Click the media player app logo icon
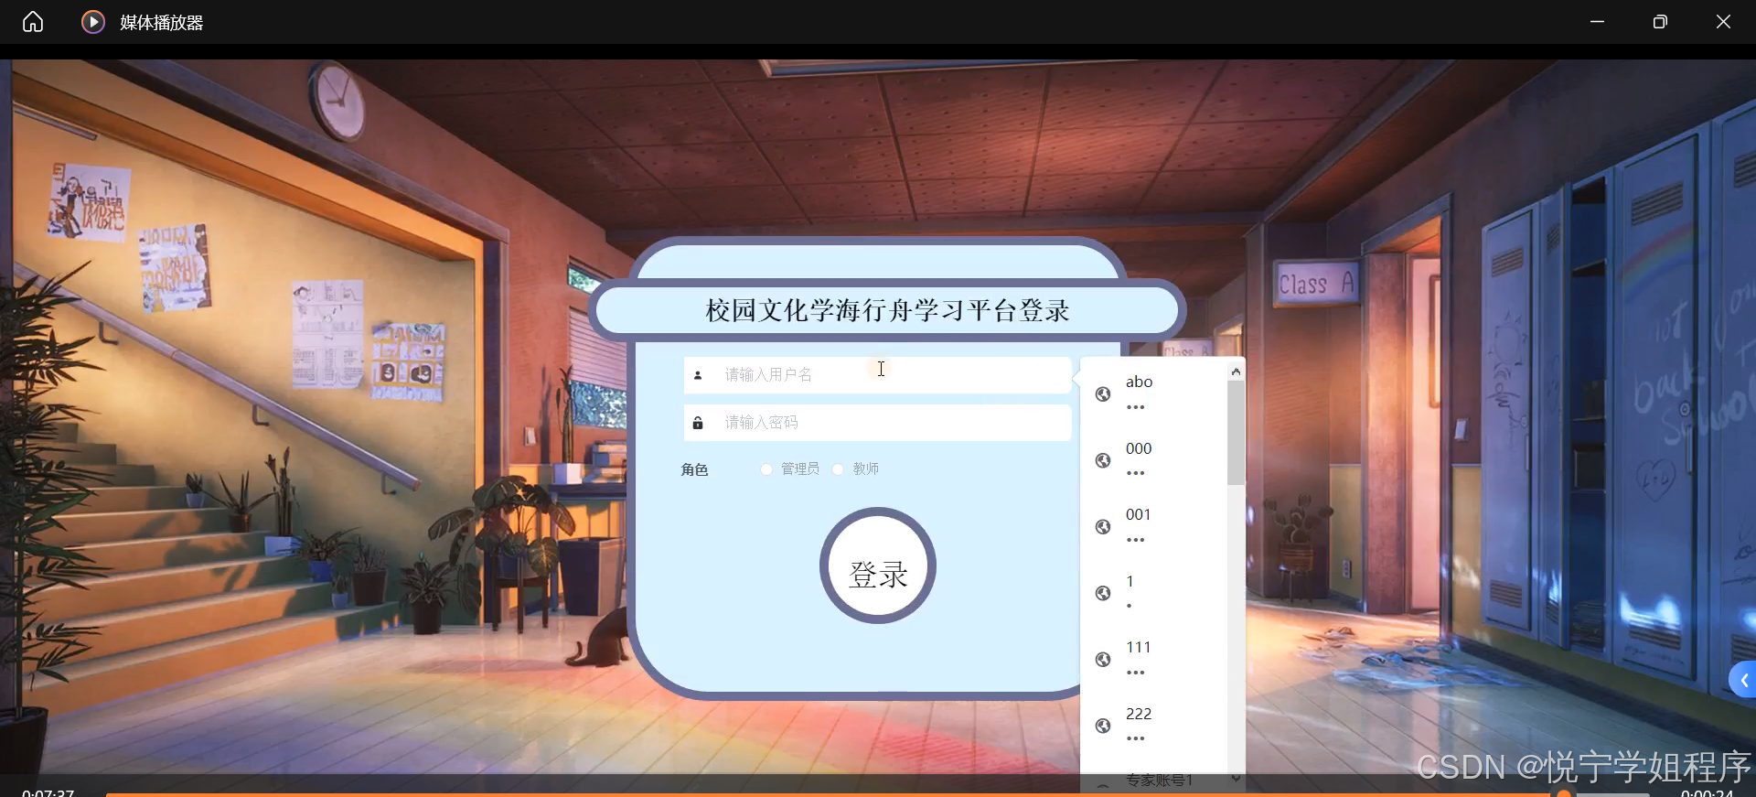Screen dimensions: 1756x797 point(93,22)
